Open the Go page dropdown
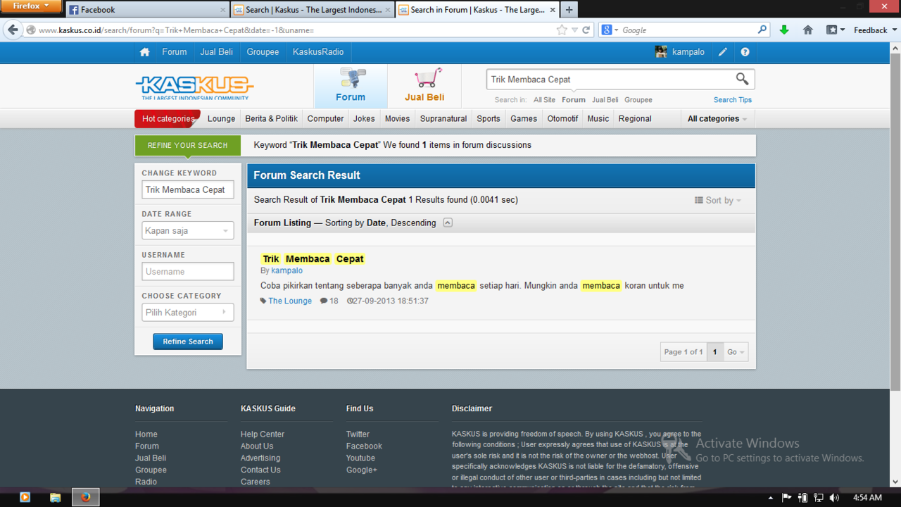This screenshot has width=901, height=507. 736,352
